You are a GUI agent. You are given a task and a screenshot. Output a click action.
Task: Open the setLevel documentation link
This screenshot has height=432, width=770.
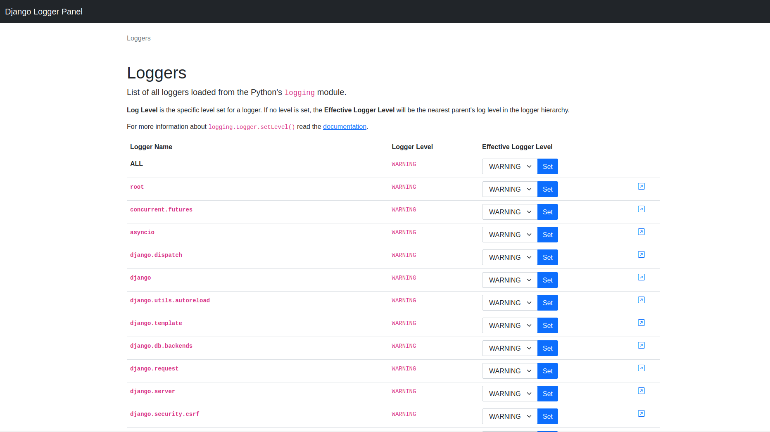(x=345, y=126)
